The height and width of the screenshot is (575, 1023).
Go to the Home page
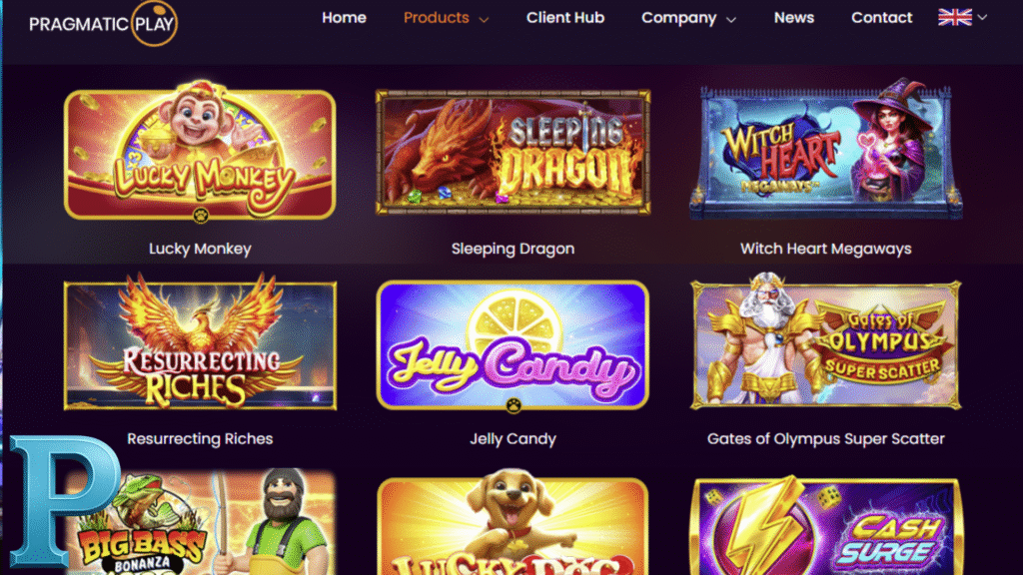(x=344, y=18)
